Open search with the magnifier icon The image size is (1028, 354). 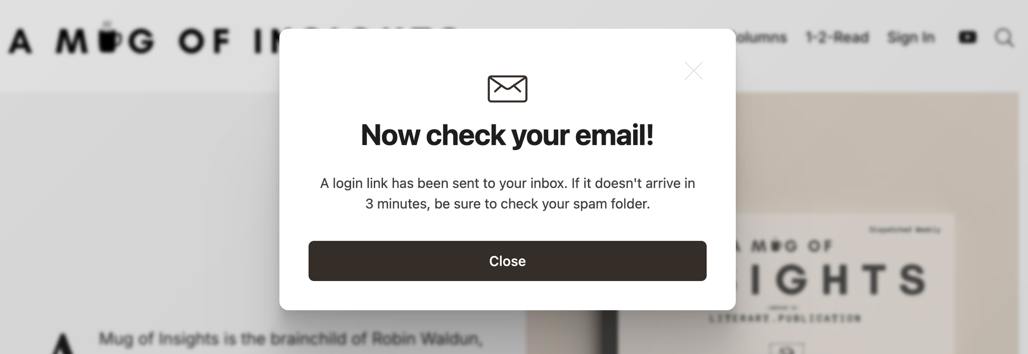click(1004, 38)
